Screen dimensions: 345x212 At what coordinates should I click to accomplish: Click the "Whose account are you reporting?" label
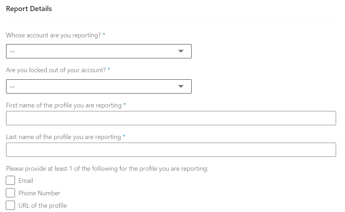click(54, 36)
